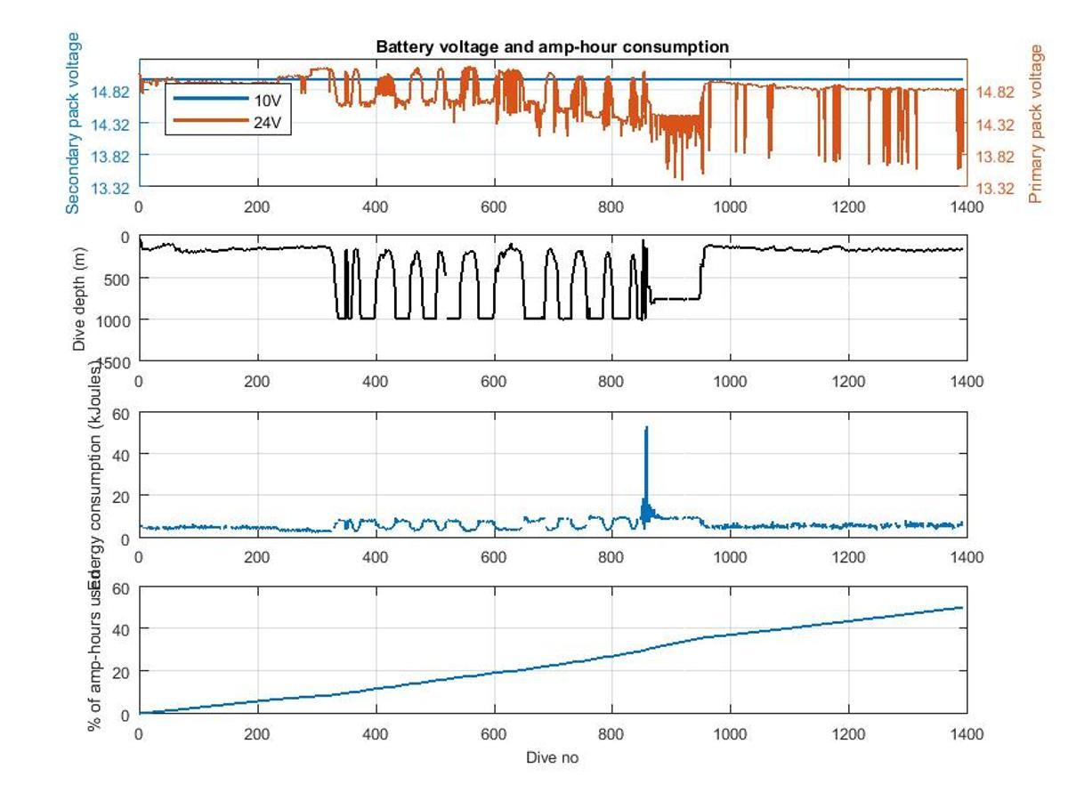Click the end of the amp-hours used line
Screen dimensions: 1068x801
tap(962, 608)
